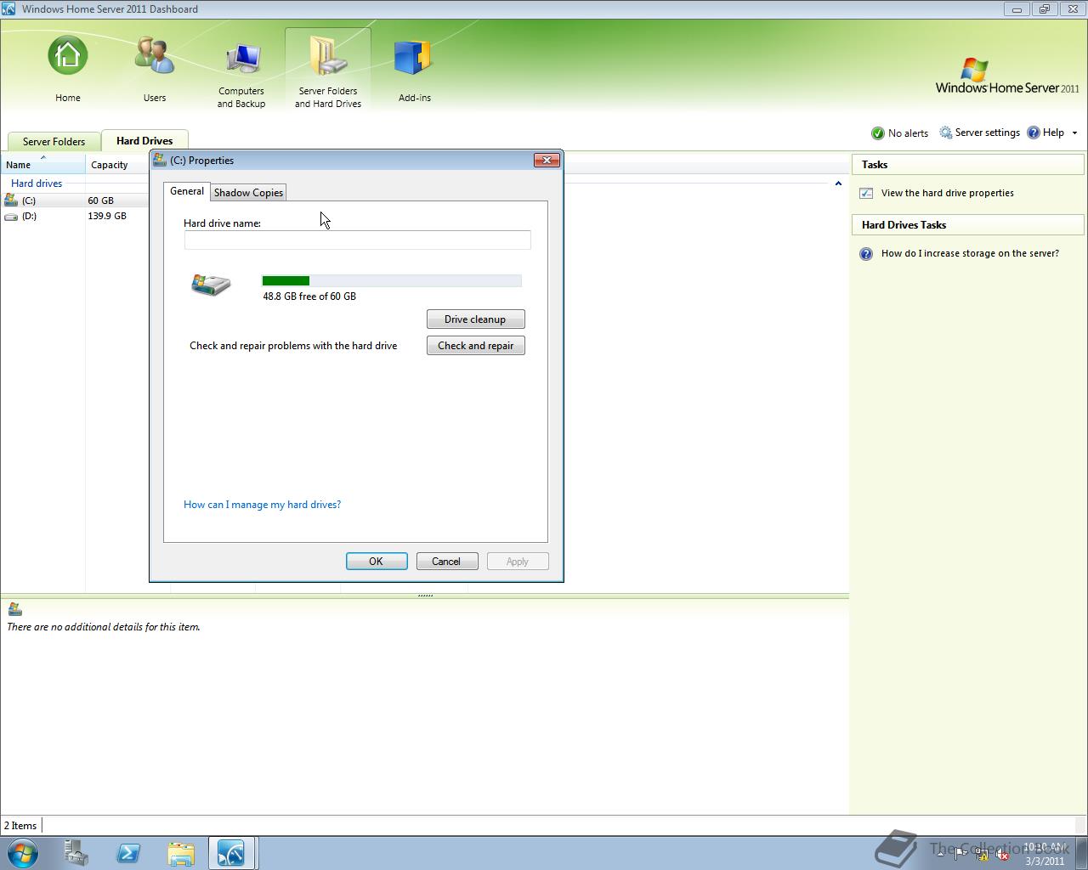This screenshot has width=1088, height=870.
Task: Click the No alerts status icon
Action: tap(878, 133)
